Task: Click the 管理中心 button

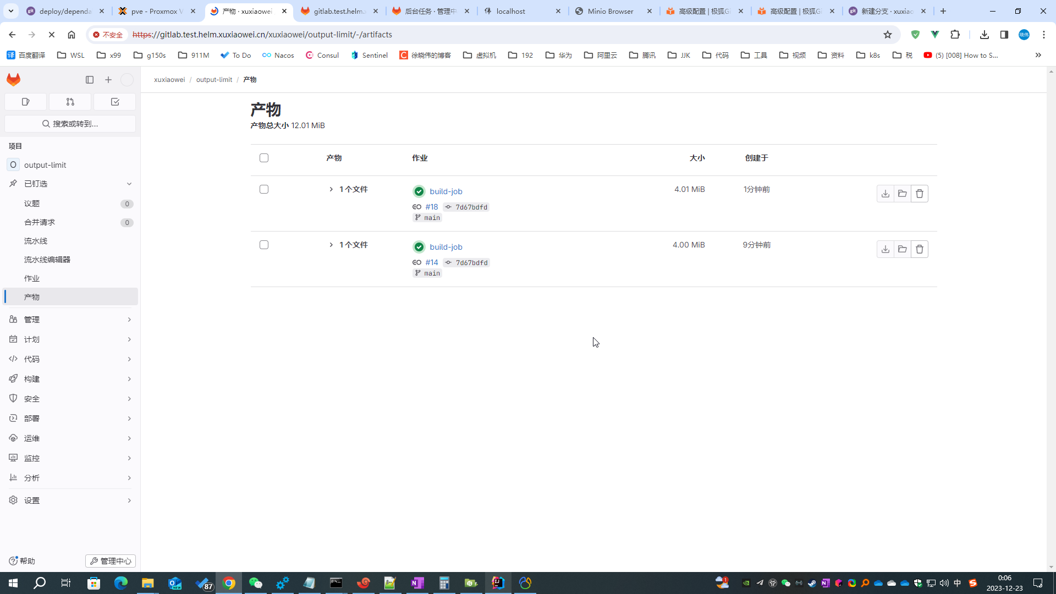Action: point(111,561)
